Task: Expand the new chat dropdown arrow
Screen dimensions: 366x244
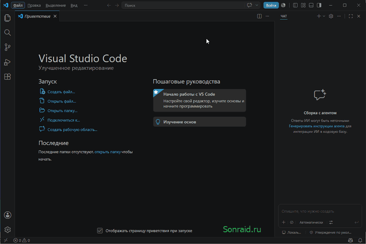Action: [x=324, y=16]
